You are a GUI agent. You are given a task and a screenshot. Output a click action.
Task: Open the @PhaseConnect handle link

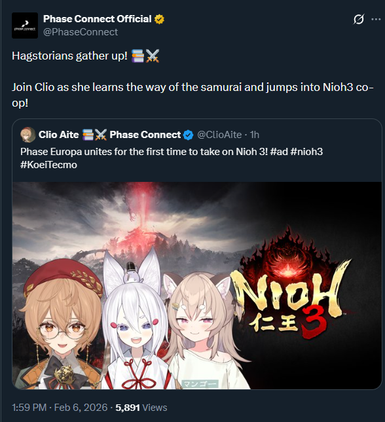pos(81,32)
